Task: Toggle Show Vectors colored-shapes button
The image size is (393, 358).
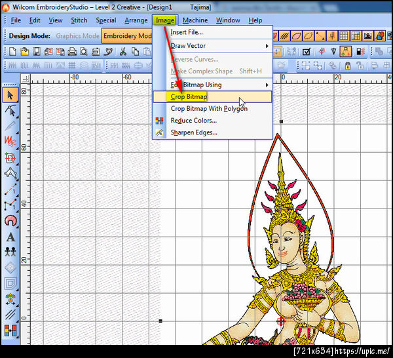Action: [x=380, y=36]
